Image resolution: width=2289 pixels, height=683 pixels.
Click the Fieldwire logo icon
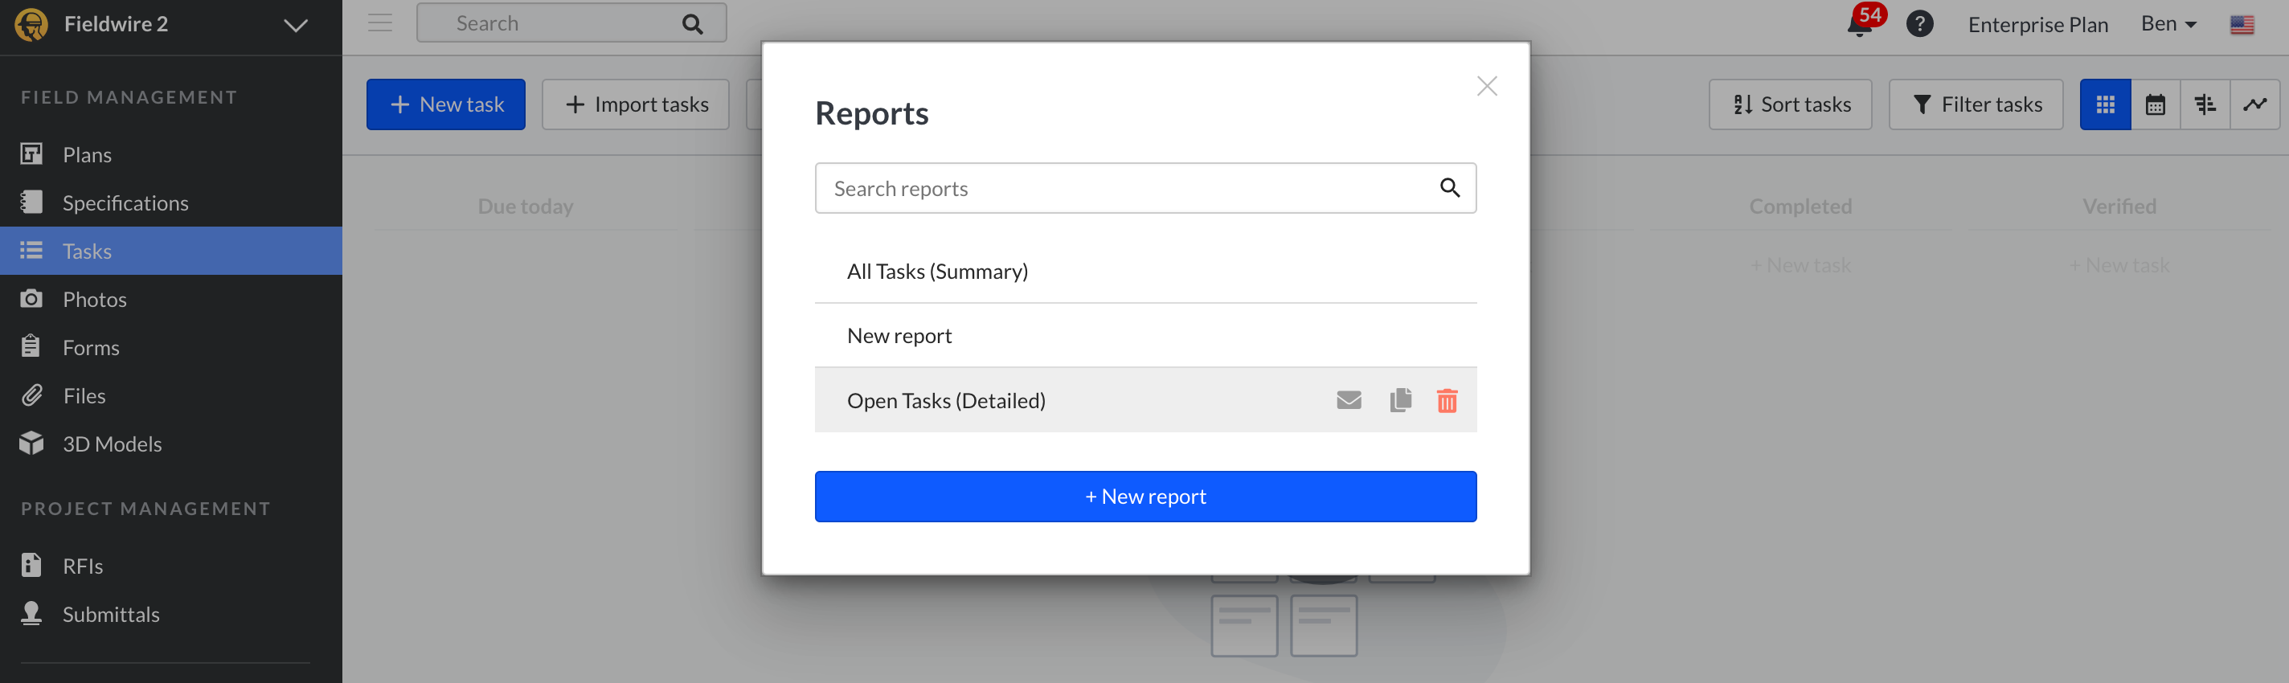click(31, 24)
